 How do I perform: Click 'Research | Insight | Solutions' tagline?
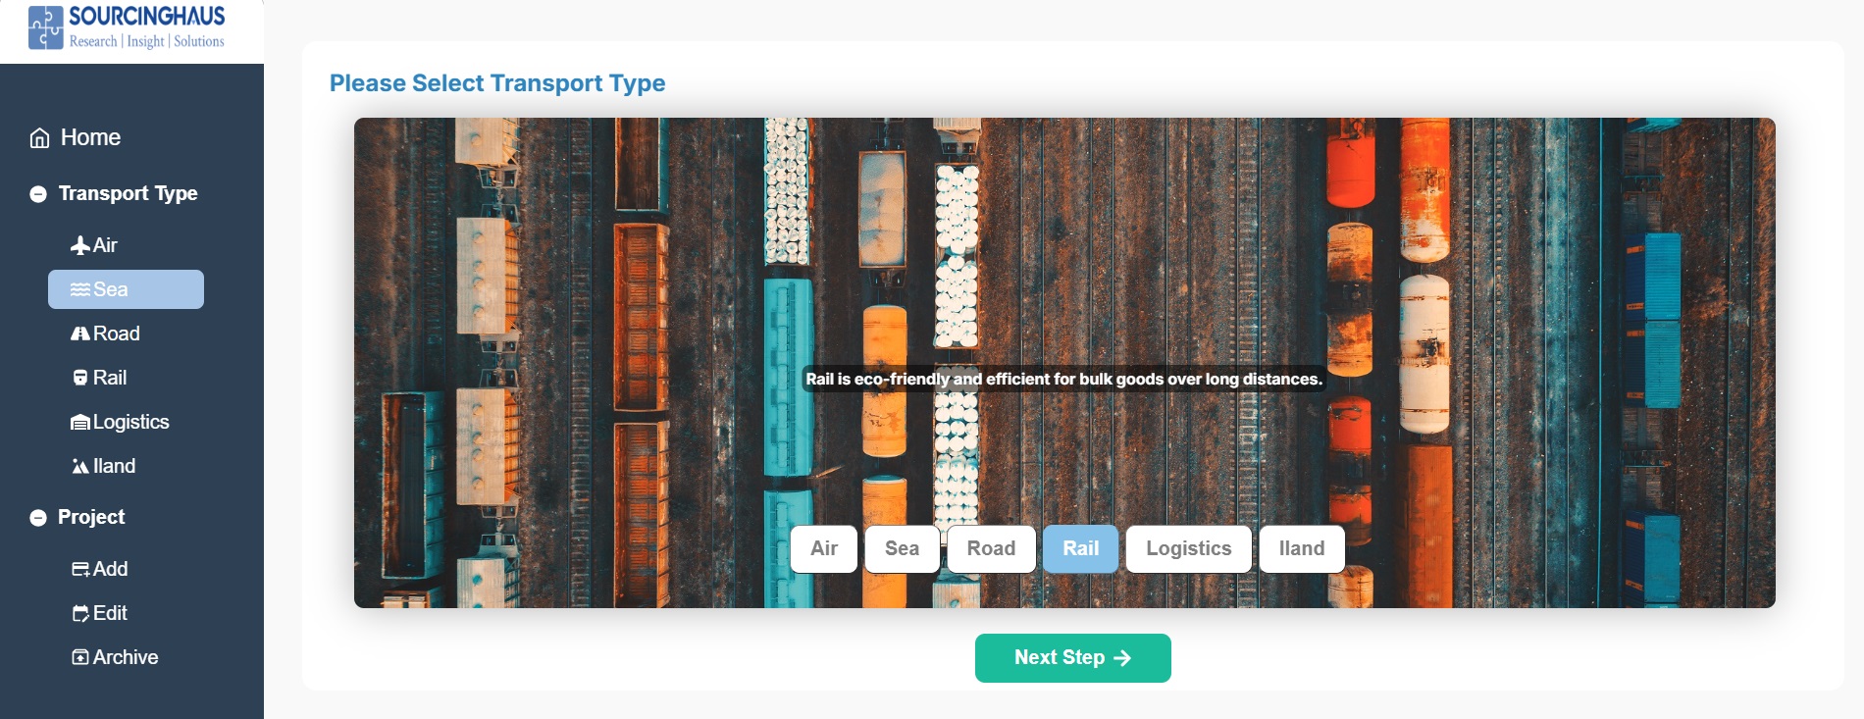pos(147,41)
